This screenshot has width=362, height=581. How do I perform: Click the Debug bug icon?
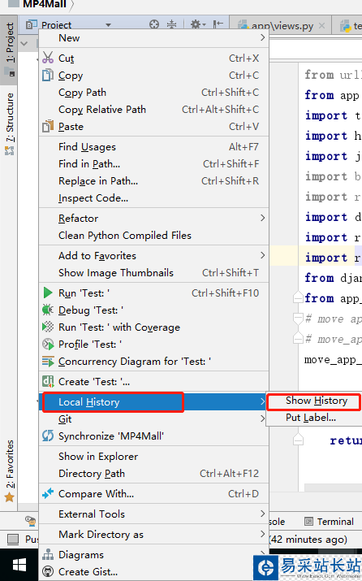[x=48, y=310]
